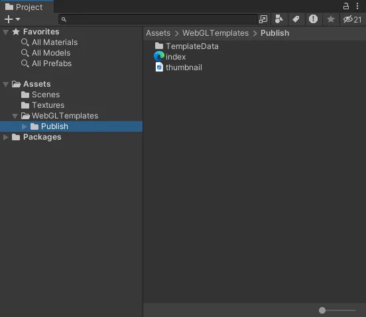Select the Project tab
The width and height of the screenshot is (366, 317).
tap(24, 7)
